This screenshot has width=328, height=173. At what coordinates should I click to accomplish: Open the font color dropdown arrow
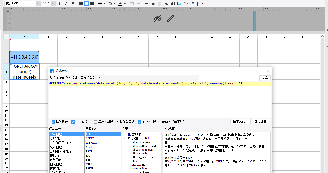coord(125,4)
